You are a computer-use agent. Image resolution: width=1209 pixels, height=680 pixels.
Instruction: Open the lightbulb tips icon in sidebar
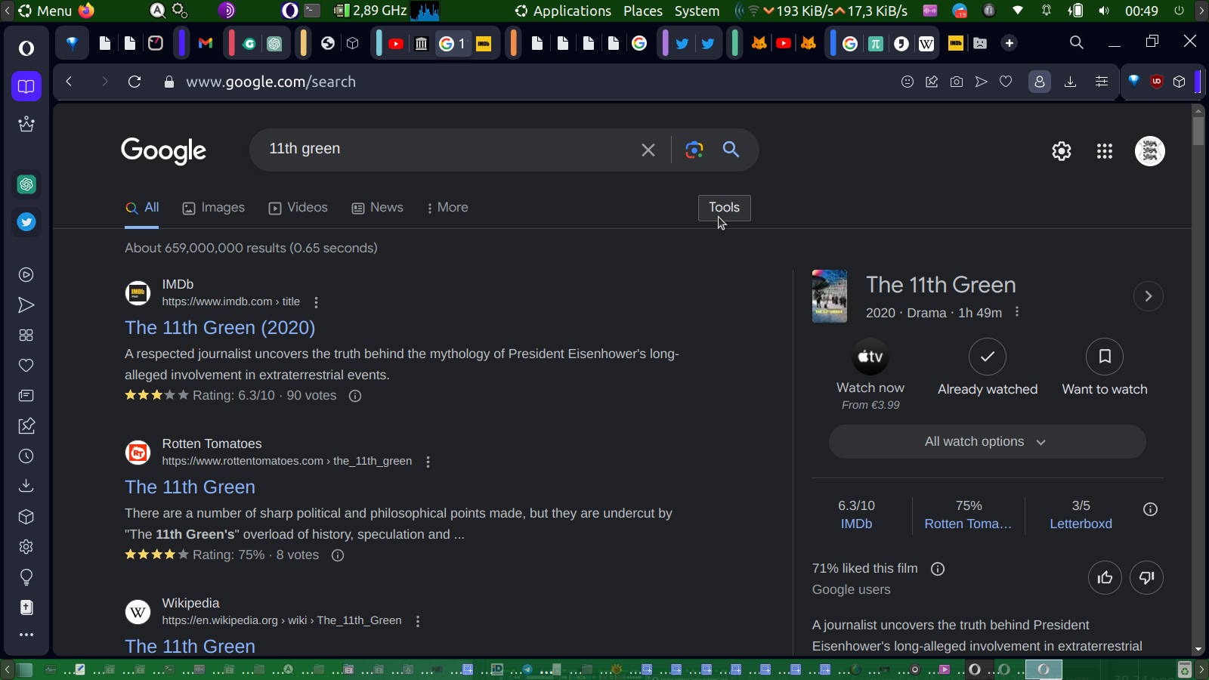pos(26,577)
